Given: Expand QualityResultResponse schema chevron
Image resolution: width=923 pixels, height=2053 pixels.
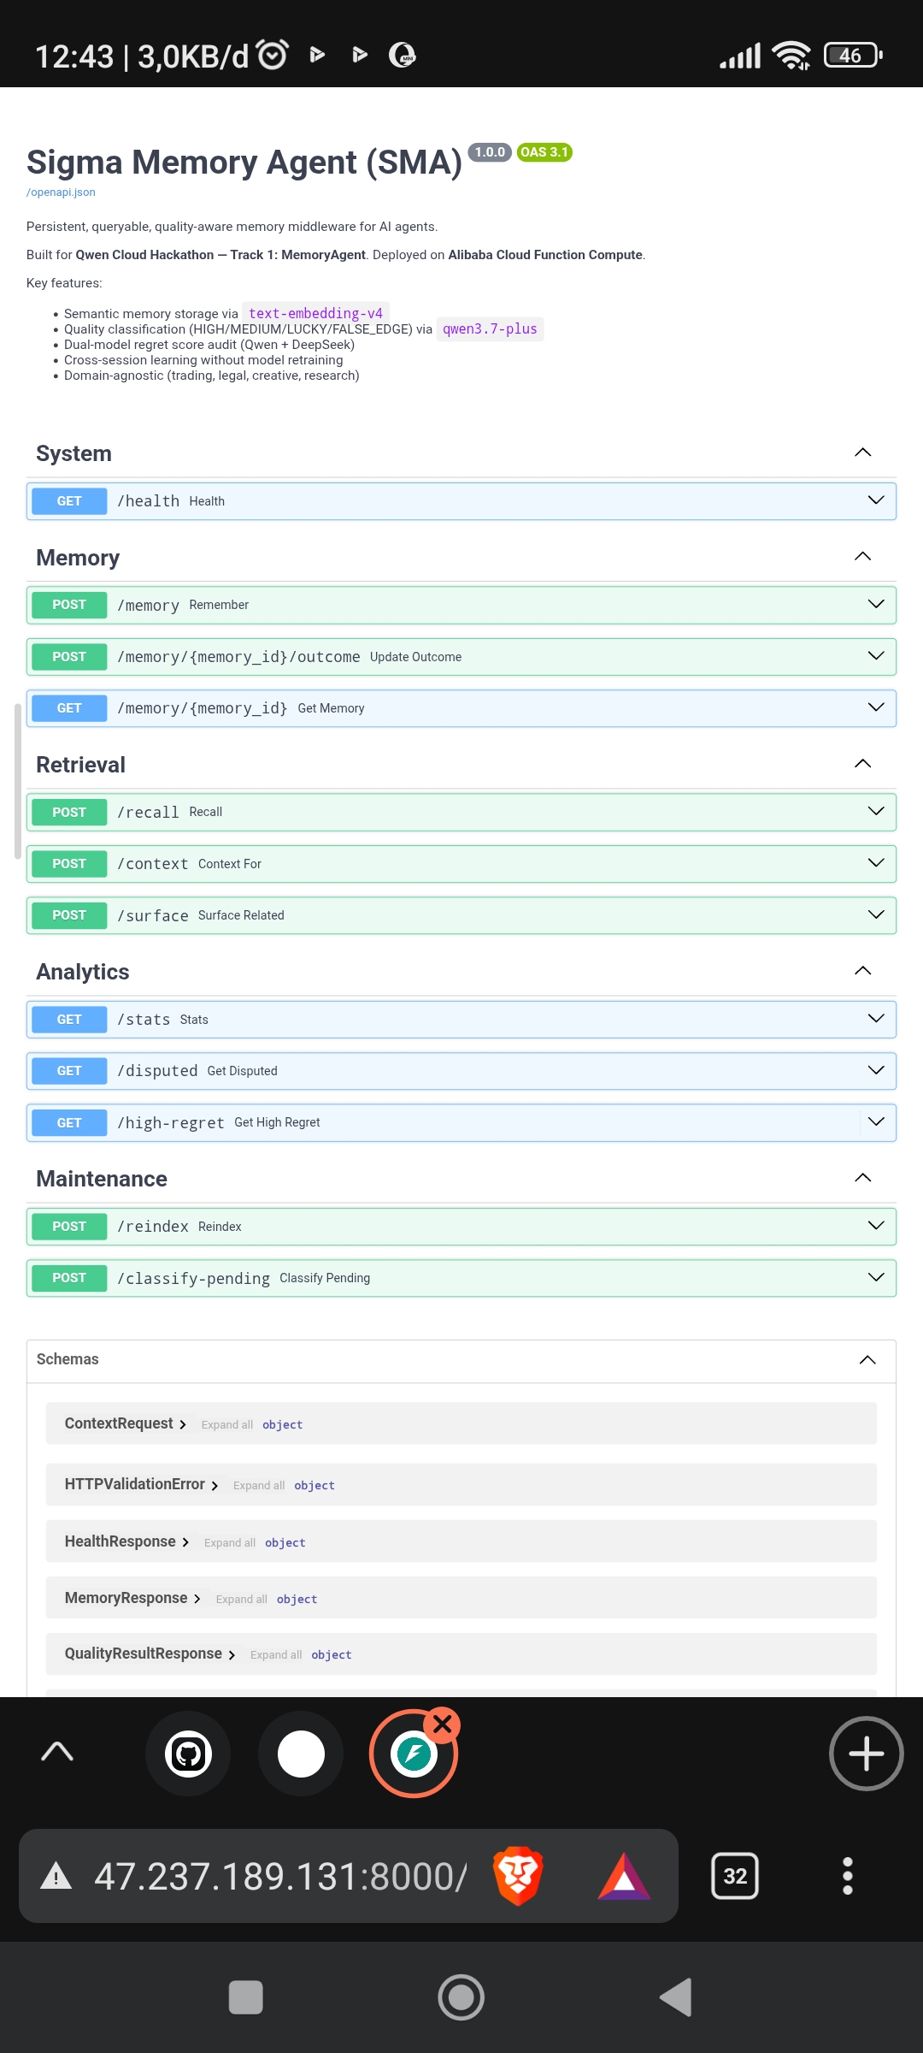Looking at the screenshot, I should 232,1654.
